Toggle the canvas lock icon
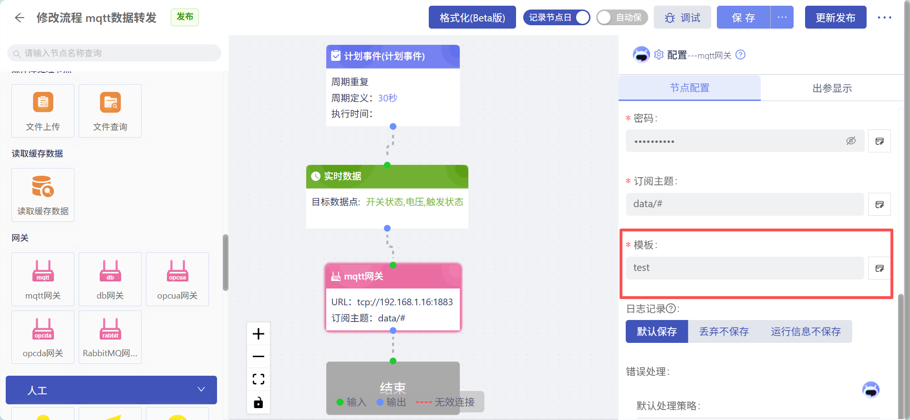910x420 pixels. tap(259, 402)
